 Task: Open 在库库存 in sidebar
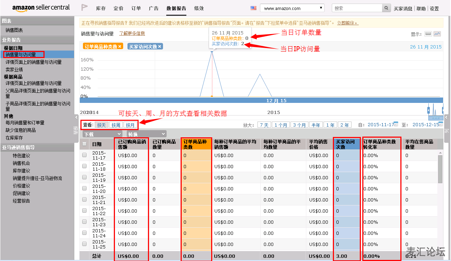pos(14,138)
